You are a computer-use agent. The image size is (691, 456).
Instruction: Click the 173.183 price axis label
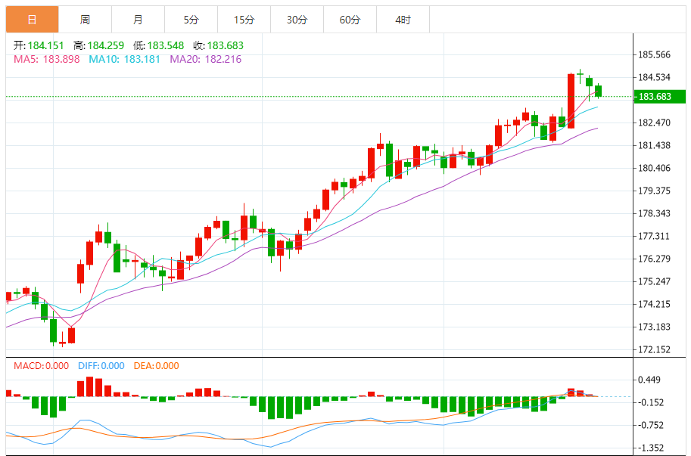(654, 327)
